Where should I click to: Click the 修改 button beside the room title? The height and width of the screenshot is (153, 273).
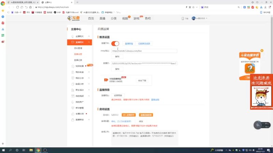click(x=141, y=121)
